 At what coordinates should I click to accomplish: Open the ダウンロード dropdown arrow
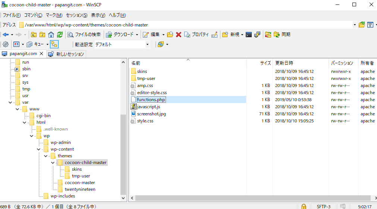pyautogui.click(x=137, y=35)
